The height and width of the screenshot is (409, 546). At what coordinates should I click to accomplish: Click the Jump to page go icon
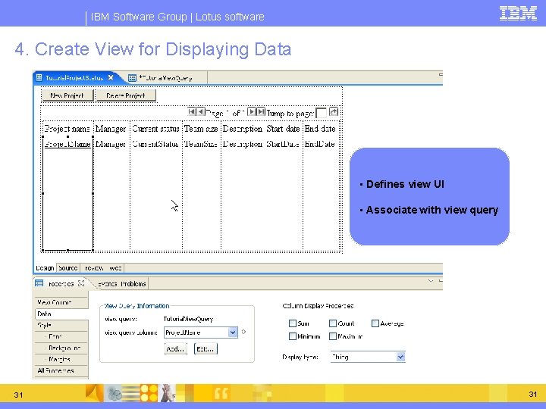click(x=334, y=111)
